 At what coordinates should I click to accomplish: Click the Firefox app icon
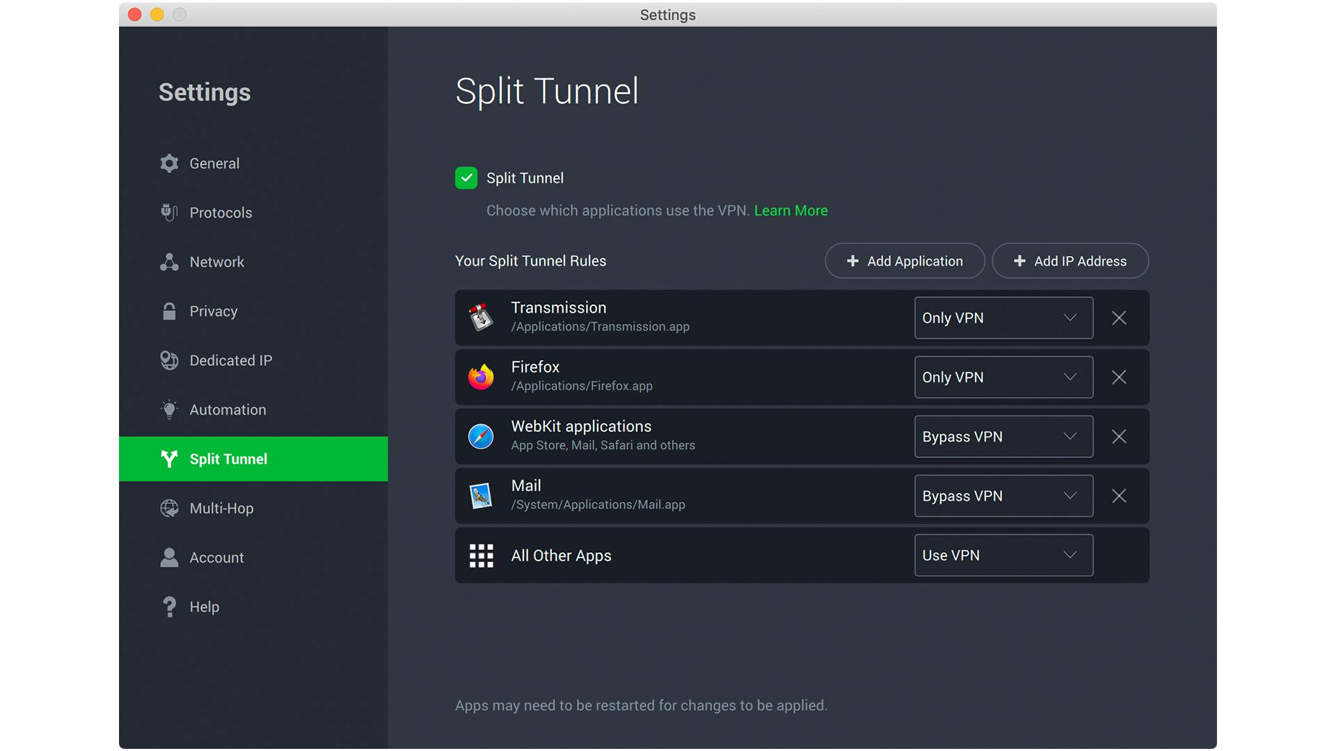[481, 377]
